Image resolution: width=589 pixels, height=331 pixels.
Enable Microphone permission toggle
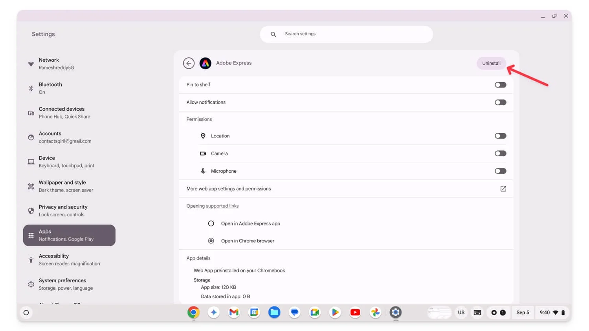pyautogui.click(x=500, y=171)
